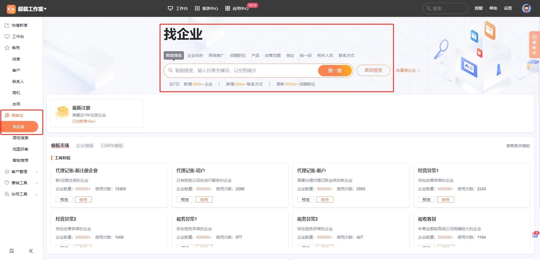
Task: Click the user avatar in the top right
Action: 526,8
